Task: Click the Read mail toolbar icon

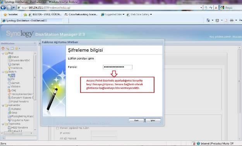Action: 226,20
